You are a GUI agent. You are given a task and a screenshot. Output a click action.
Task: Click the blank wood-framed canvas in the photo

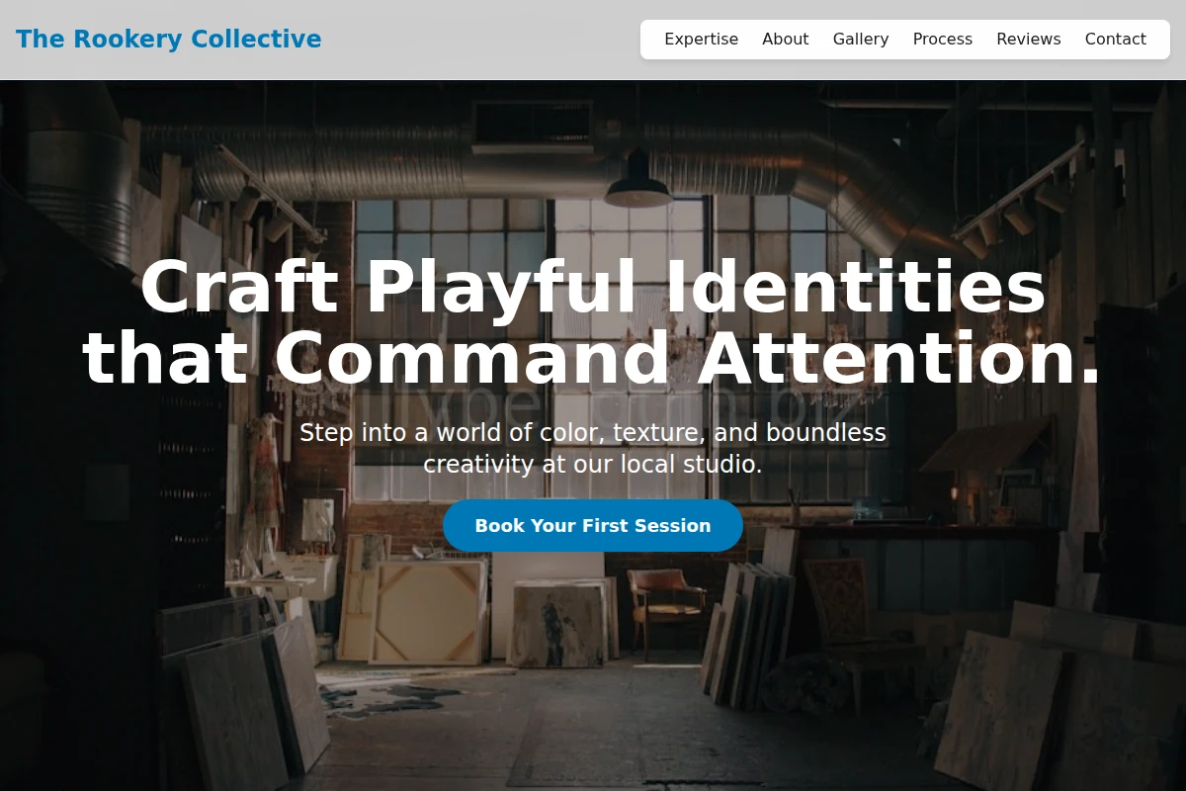428,611
